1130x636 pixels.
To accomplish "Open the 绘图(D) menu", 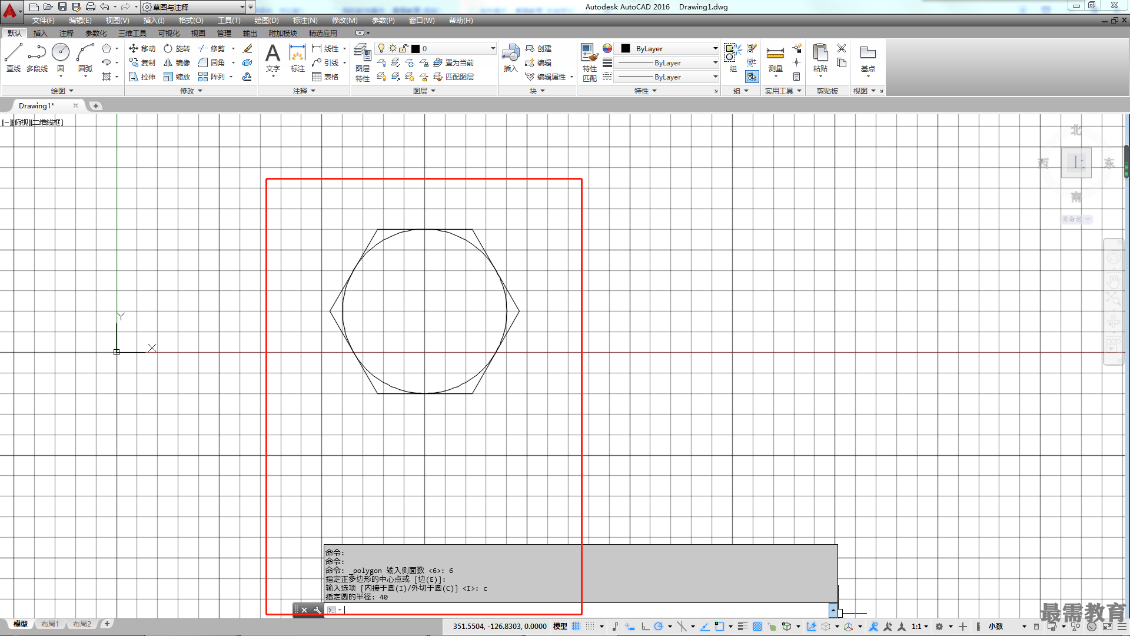I will (x=267, y=21).
